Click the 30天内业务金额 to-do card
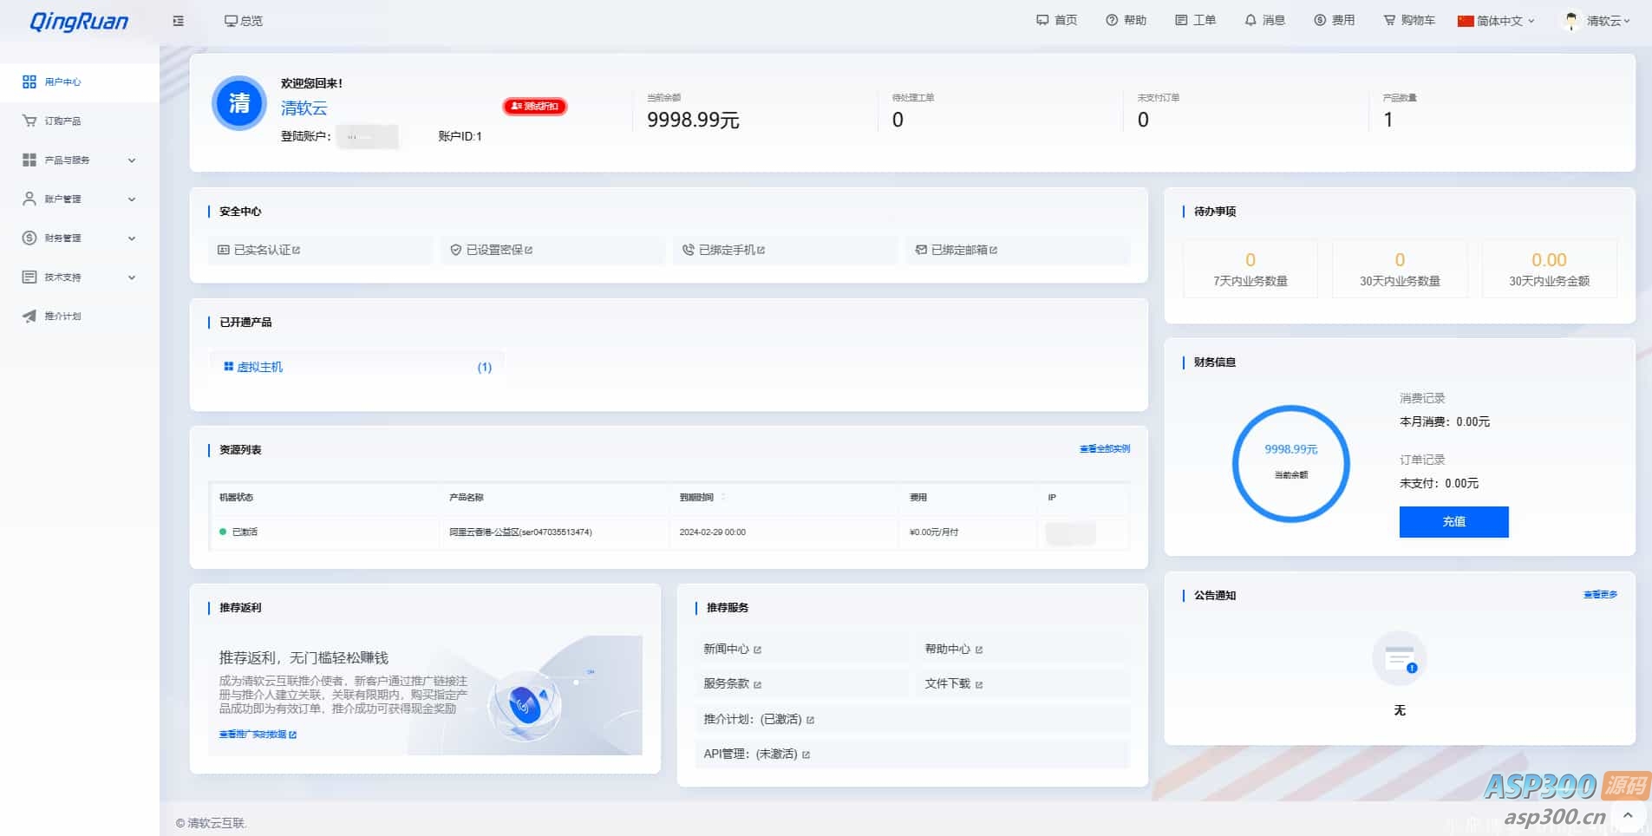The image size is (1652, 836). coord(1549,269)
